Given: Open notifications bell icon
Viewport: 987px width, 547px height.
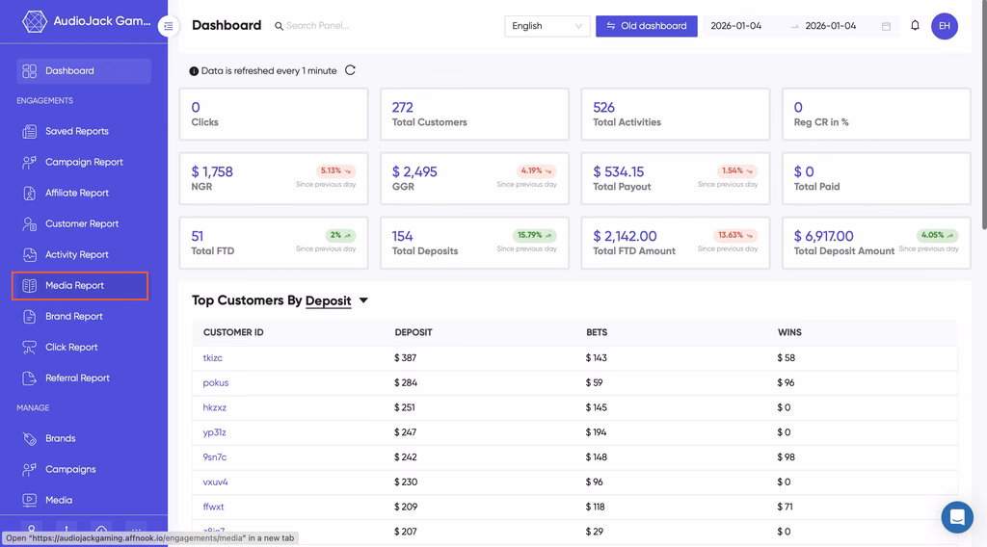Looking at the screenshot, I should coord(916,25).
